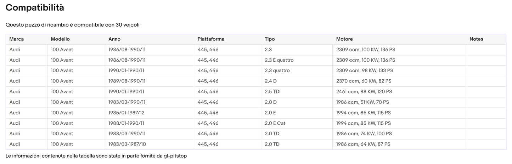Click the 2.0 E Cat type cell

(x=275, y=123)
